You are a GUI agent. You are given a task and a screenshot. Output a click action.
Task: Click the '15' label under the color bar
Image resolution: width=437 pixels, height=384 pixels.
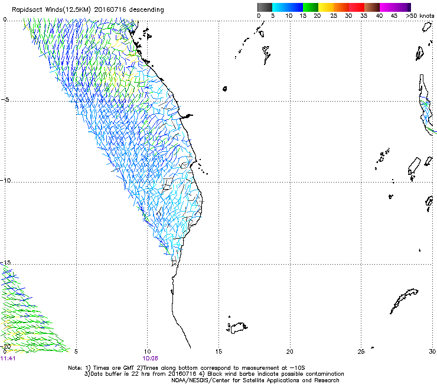303,16
